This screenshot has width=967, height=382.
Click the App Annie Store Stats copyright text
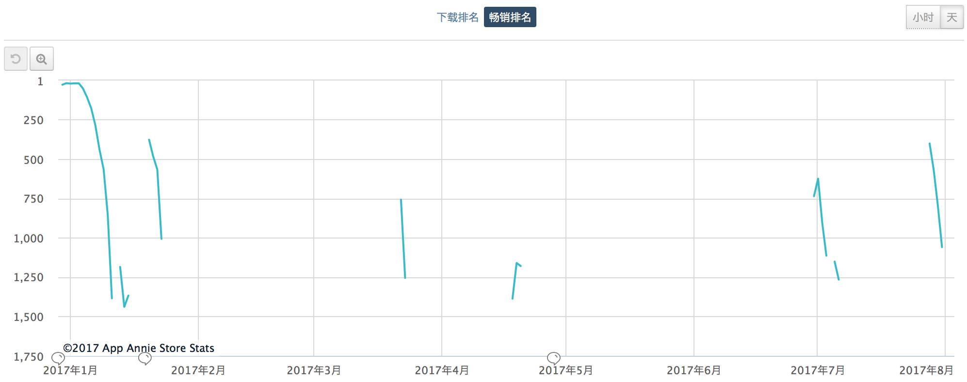click(139, 348)
